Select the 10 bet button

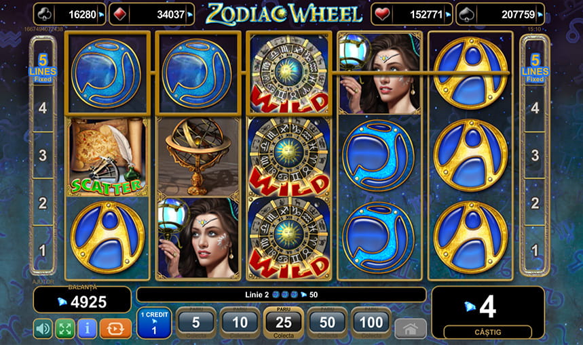(x=240, y=323)
